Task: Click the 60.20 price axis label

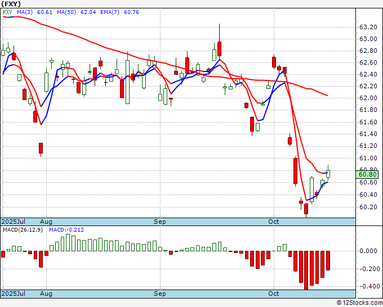Action: coord(368,207)
